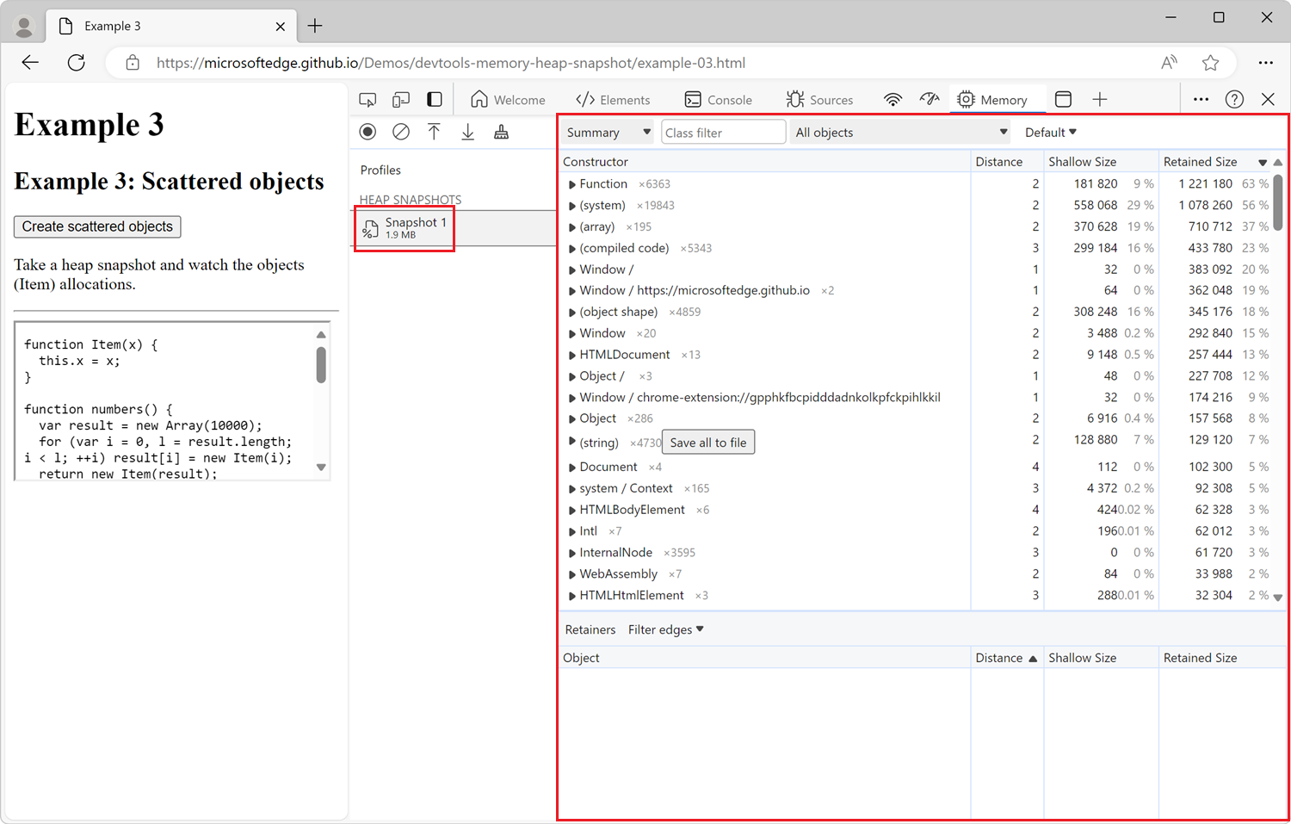Click the Save all to file button
Viewport: 1291px width, 824px height.
(708, 443)
